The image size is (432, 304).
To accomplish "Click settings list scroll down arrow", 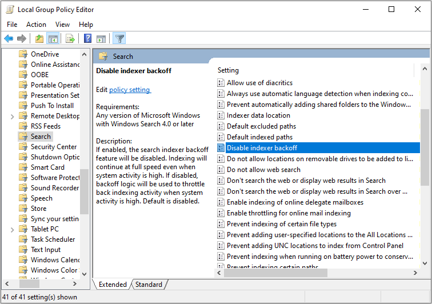I will click(x=425, y=263).
